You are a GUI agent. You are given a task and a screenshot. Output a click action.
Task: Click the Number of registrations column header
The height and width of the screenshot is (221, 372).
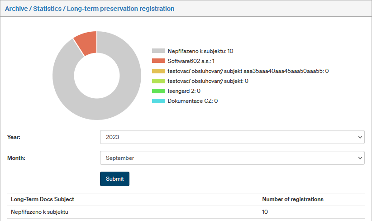(293, 199)
